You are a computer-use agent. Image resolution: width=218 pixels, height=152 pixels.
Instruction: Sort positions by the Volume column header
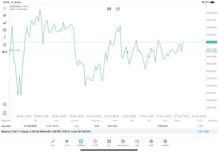(95, 120)
